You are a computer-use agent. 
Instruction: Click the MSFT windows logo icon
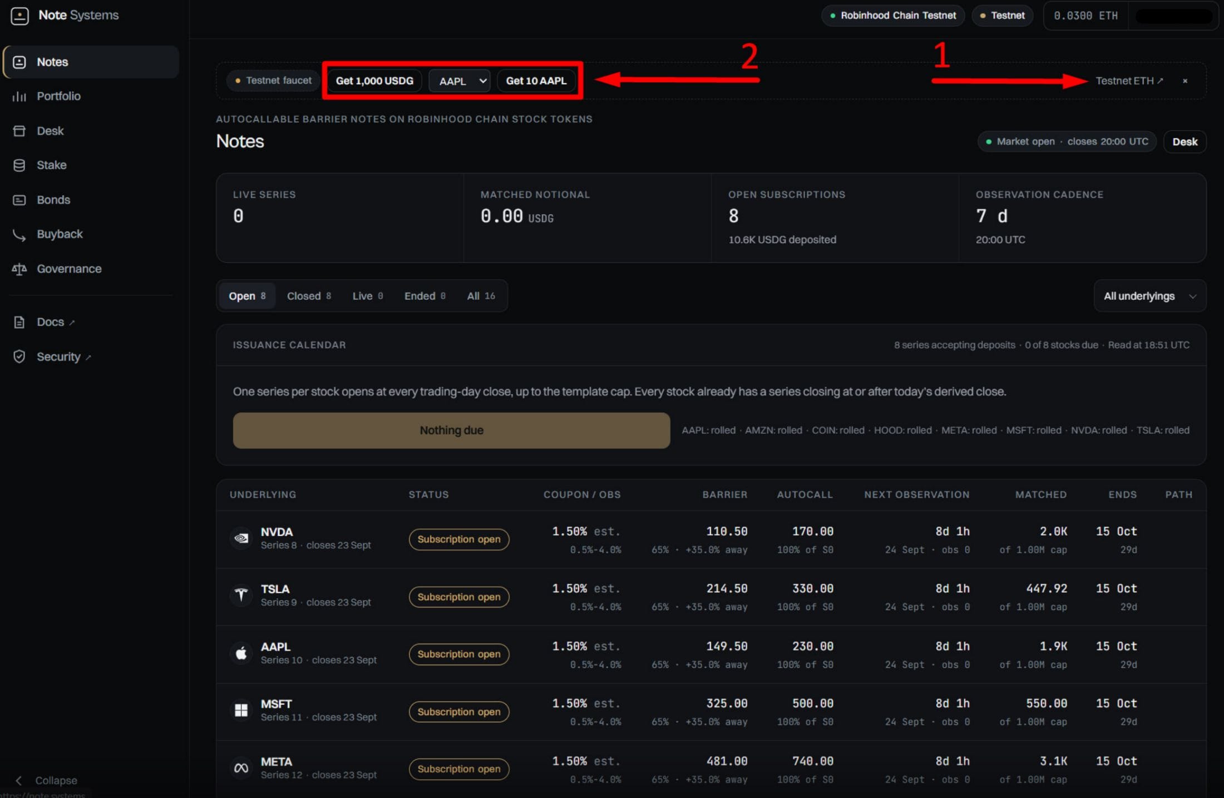pyautogui.click(x=241, y=710)
